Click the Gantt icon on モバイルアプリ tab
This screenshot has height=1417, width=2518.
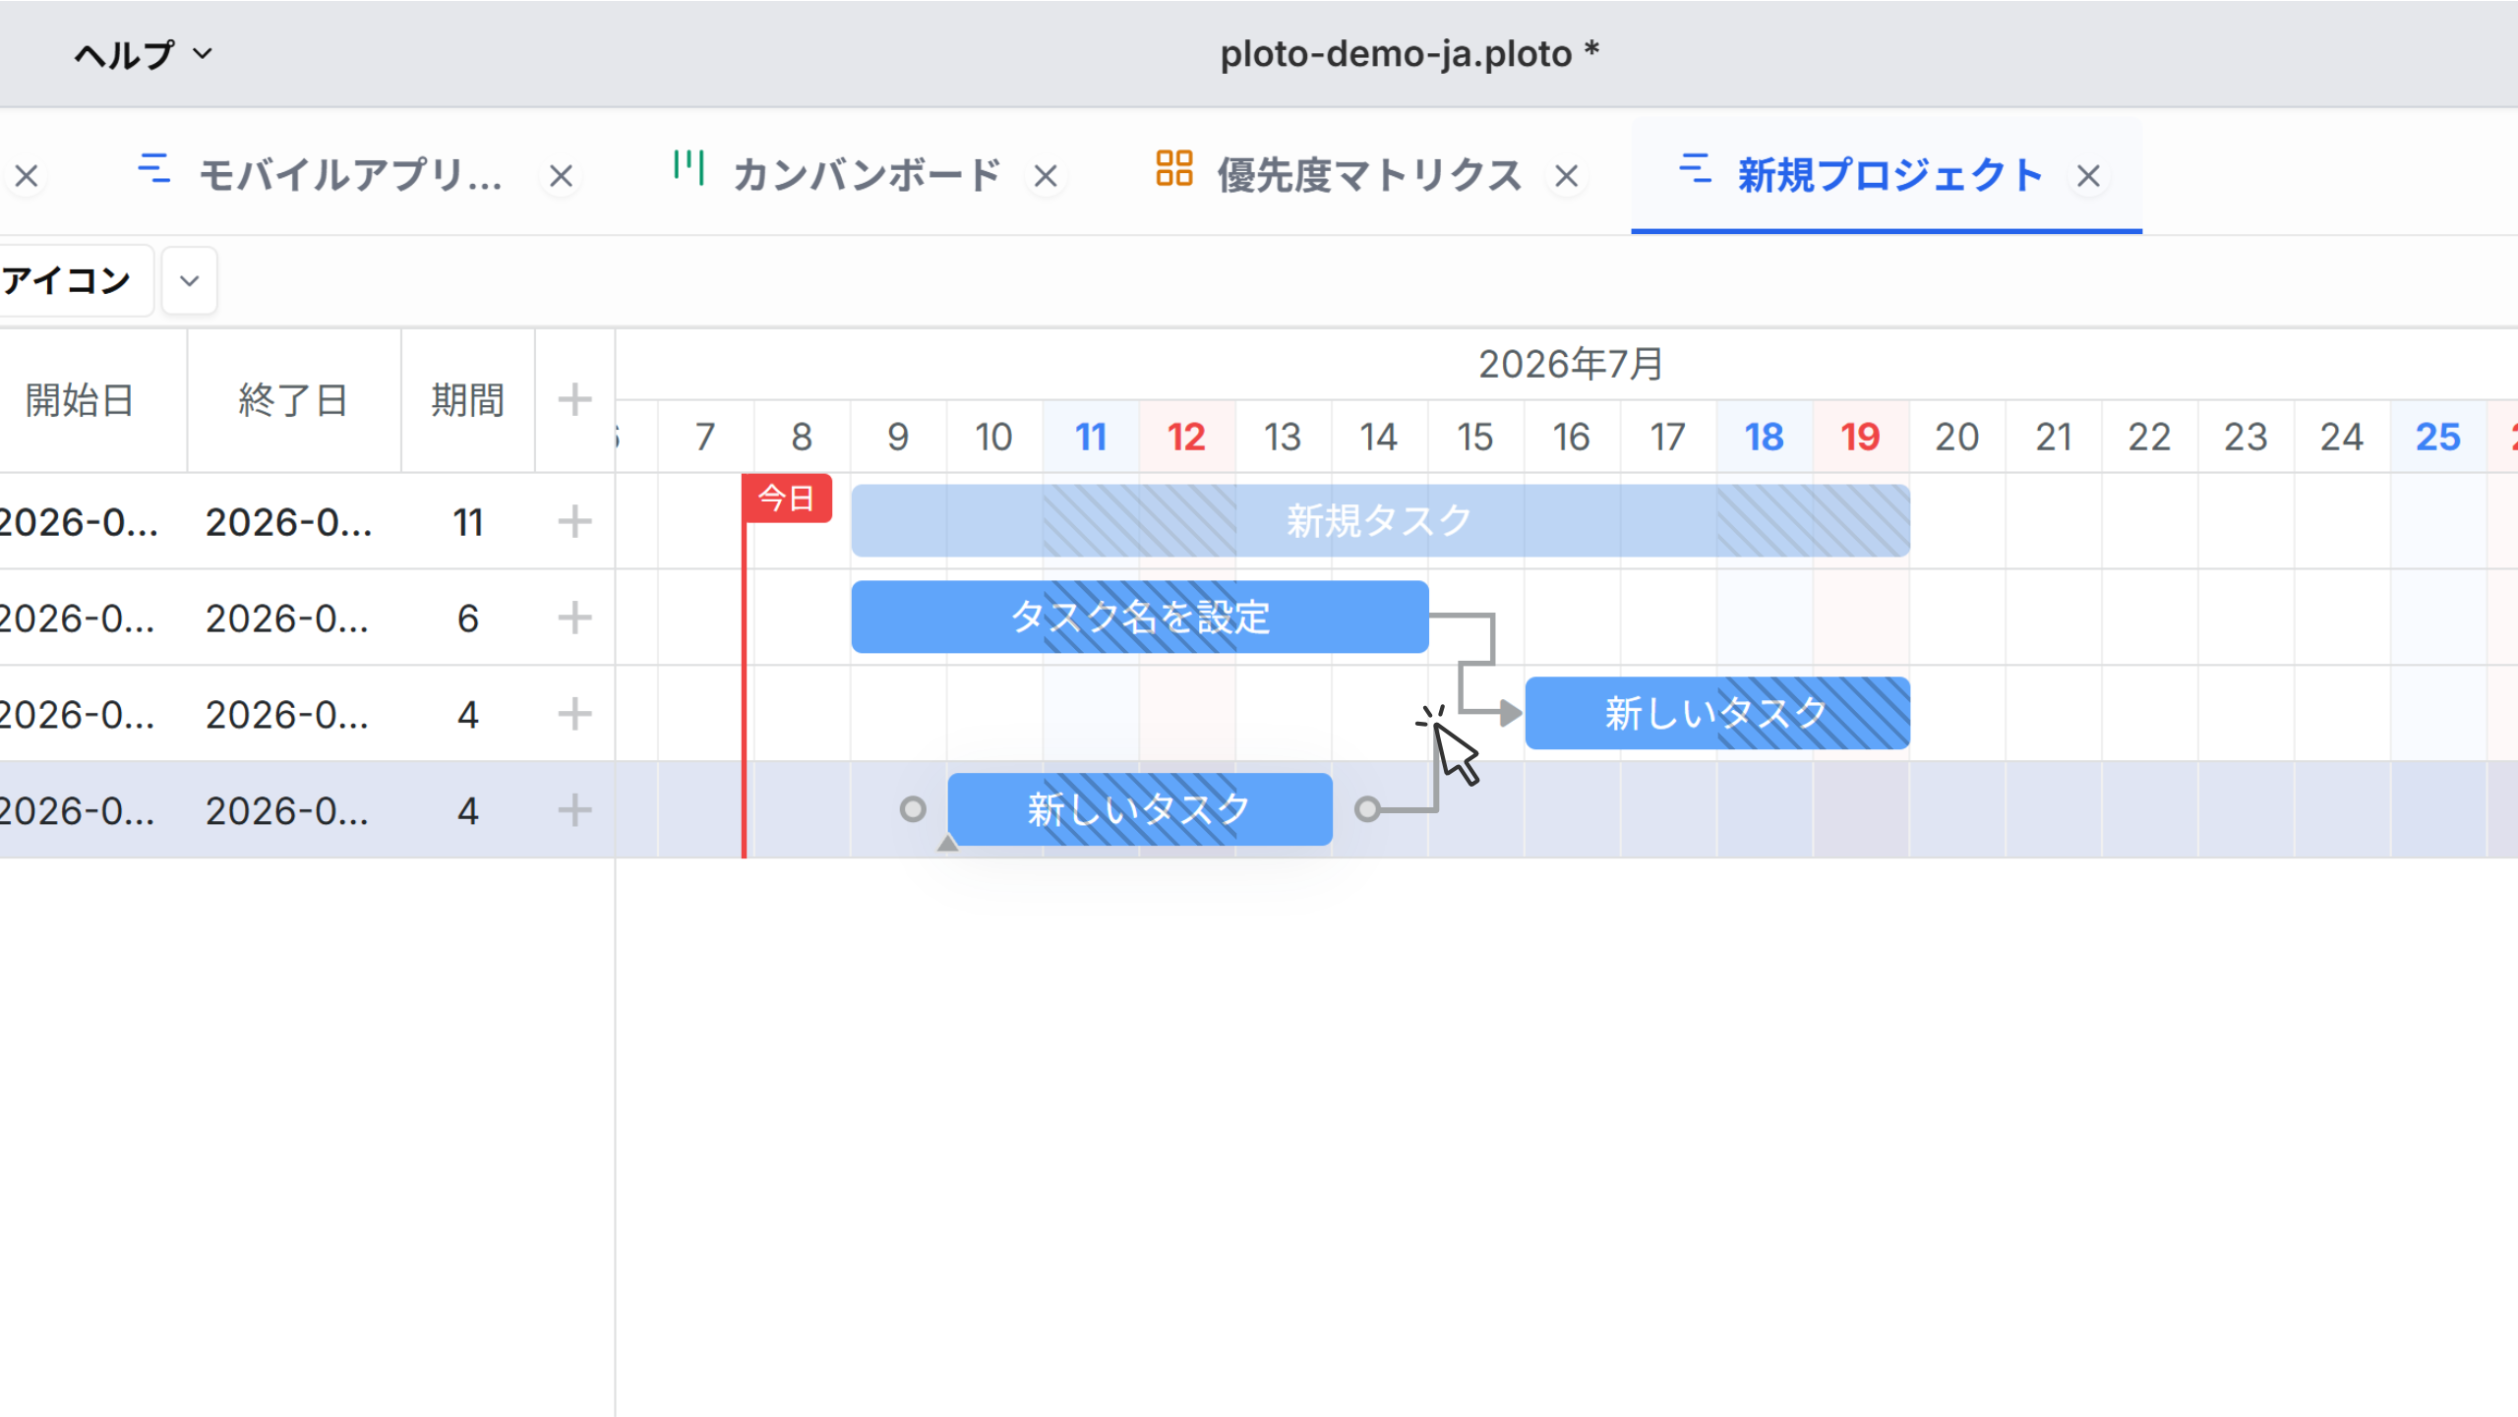tap(154, 168)
